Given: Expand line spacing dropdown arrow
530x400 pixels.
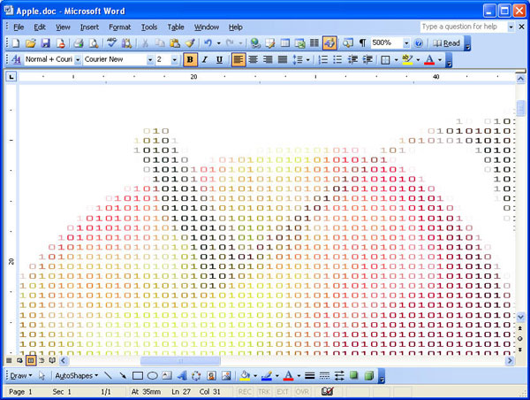Looking at the screenshot, I should [307, 59].
